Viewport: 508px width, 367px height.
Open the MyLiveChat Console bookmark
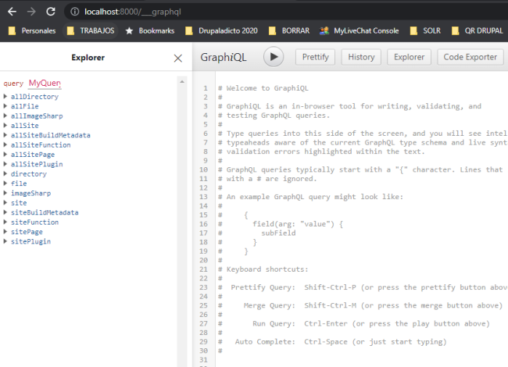(359, 30)
